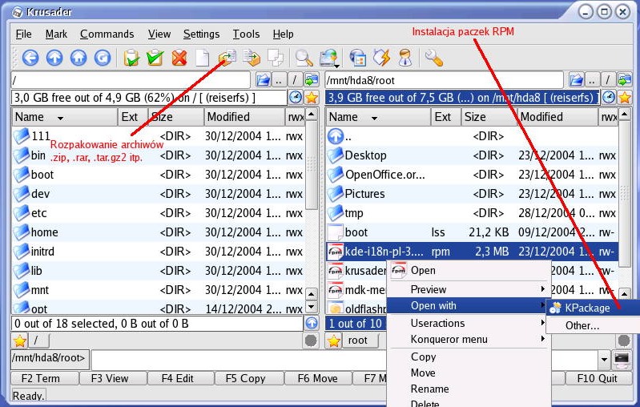Open right panel bookmarks star
This screenshot has width=640, height=407.
(625, 98)
